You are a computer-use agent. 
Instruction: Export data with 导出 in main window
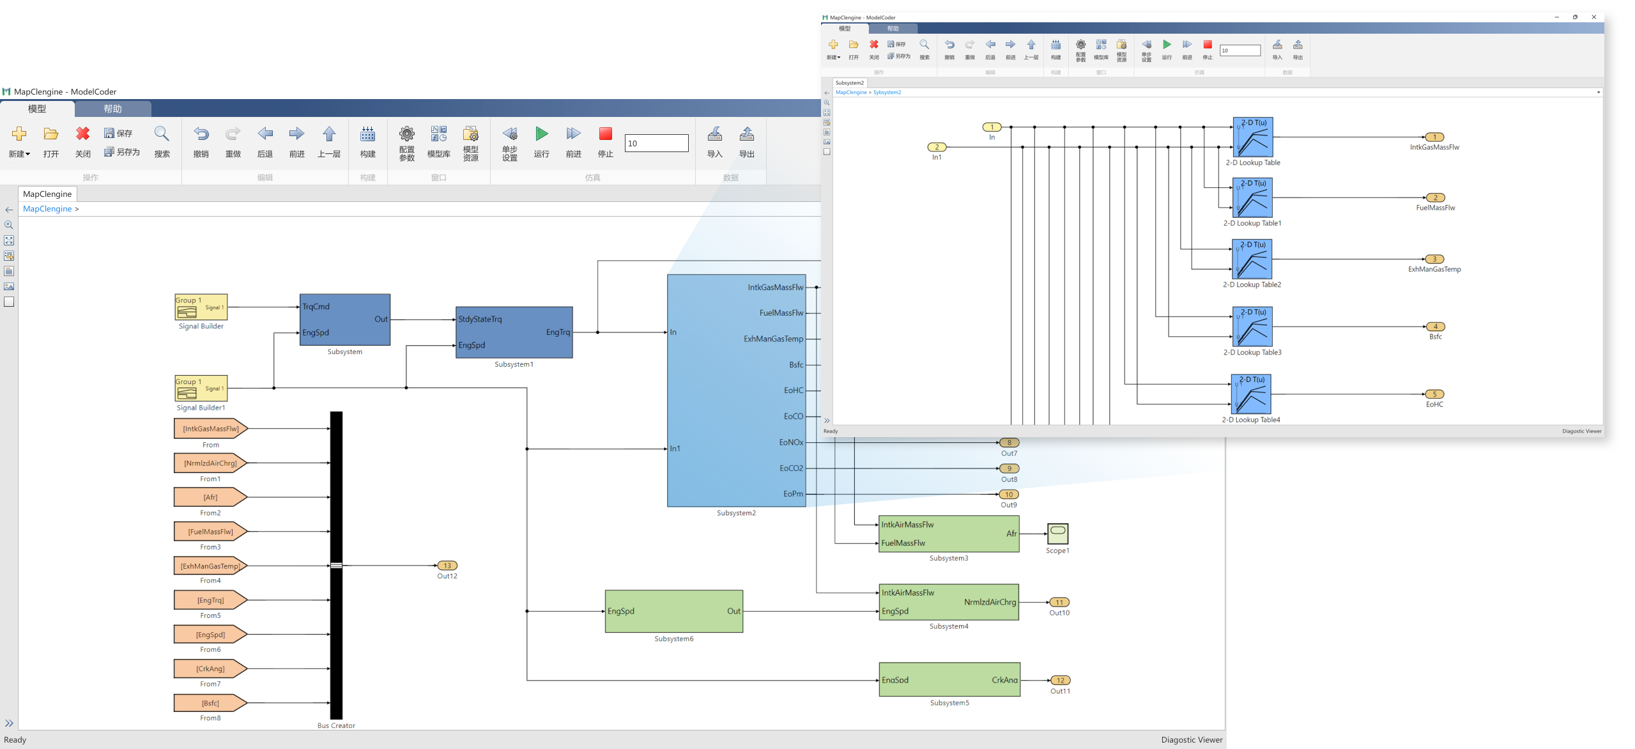(747, 142)
